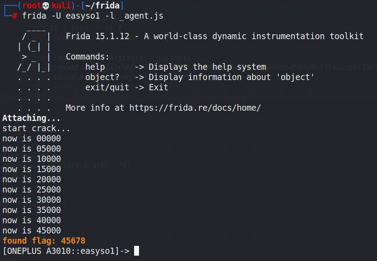This screenshot has width=377, height=261.
Task: Click the 'Attaching...' status line
Action: (x=31, y=118)
